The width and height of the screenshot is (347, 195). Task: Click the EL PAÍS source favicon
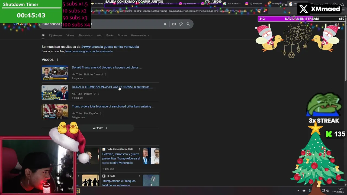pos(104,176)
